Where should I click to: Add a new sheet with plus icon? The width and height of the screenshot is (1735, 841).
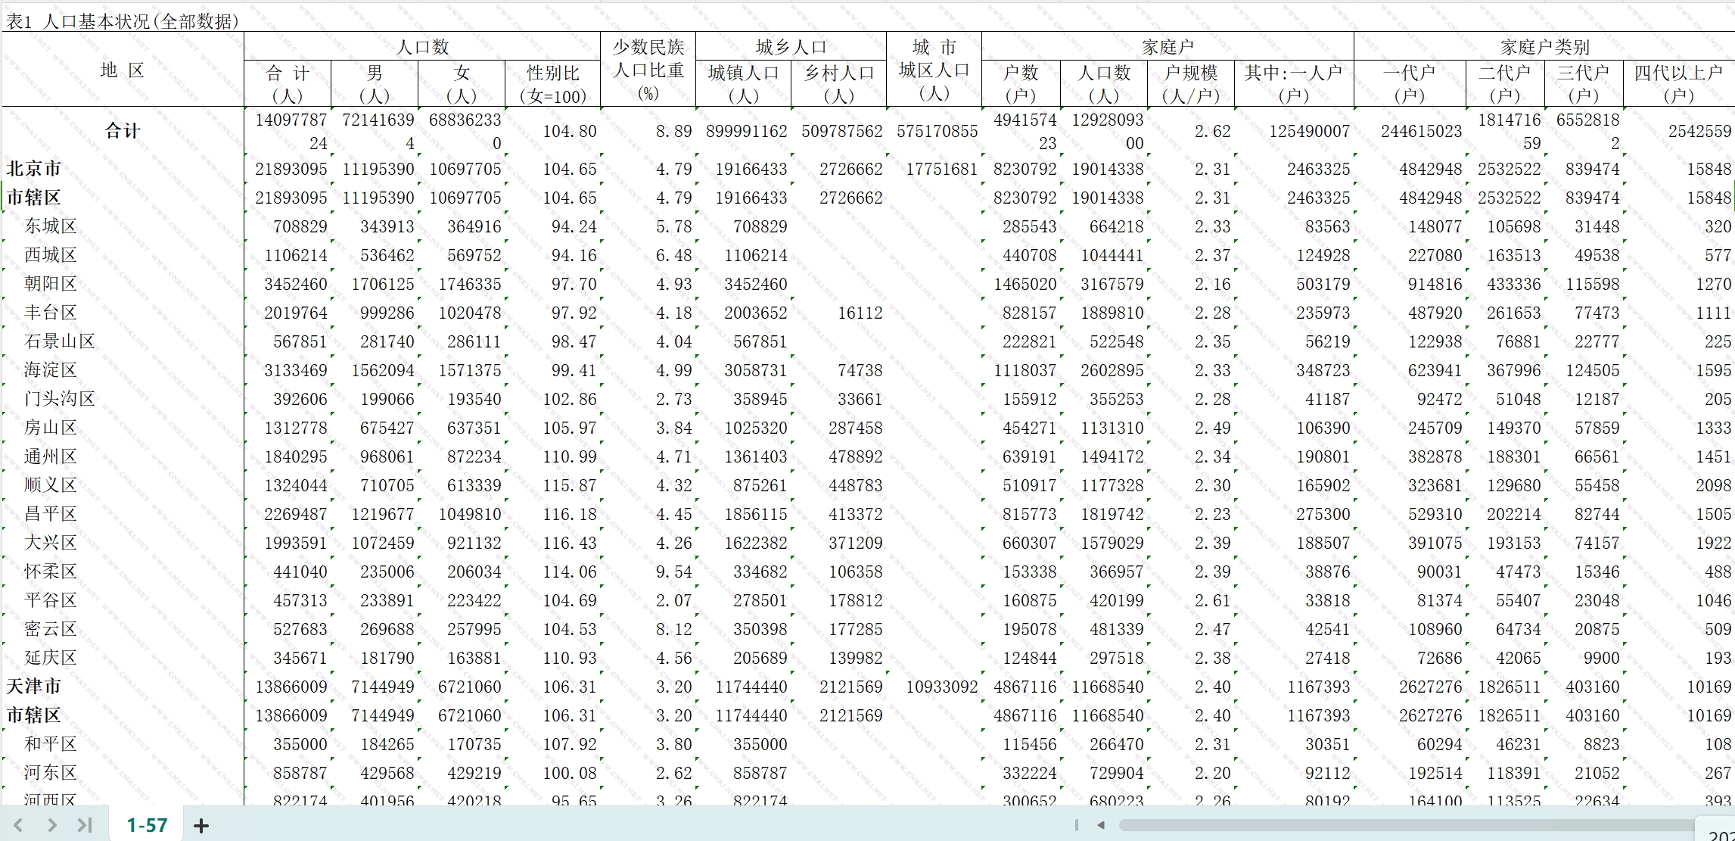click(x=201, y=826)
